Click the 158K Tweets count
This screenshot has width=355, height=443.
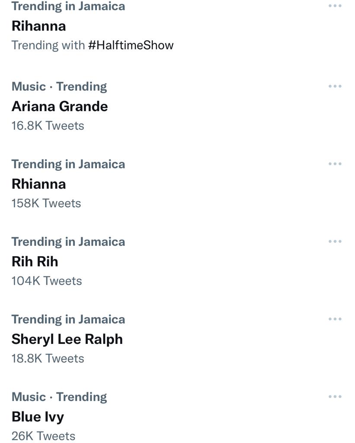(x=46, y=203)
